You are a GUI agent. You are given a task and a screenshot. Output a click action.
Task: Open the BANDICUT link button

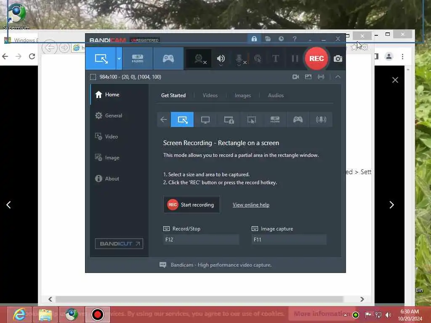(x=119, y=244)
